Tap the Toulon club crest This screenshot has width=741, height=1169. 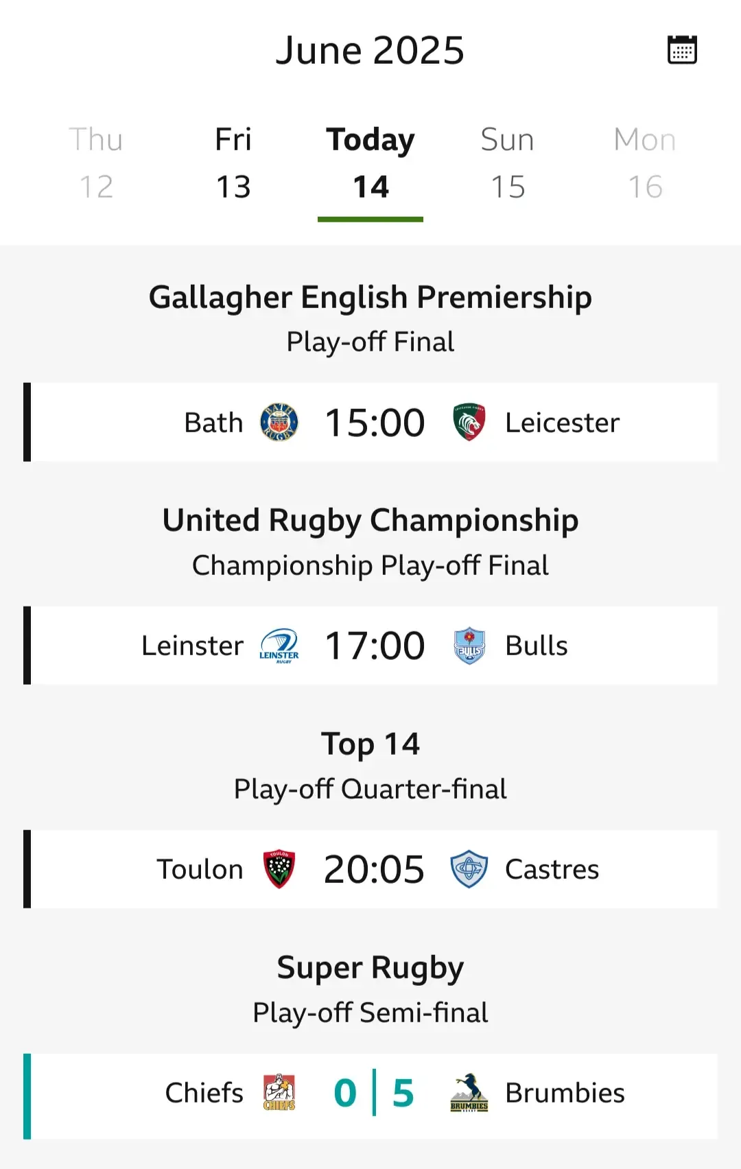tap(279, 869)
